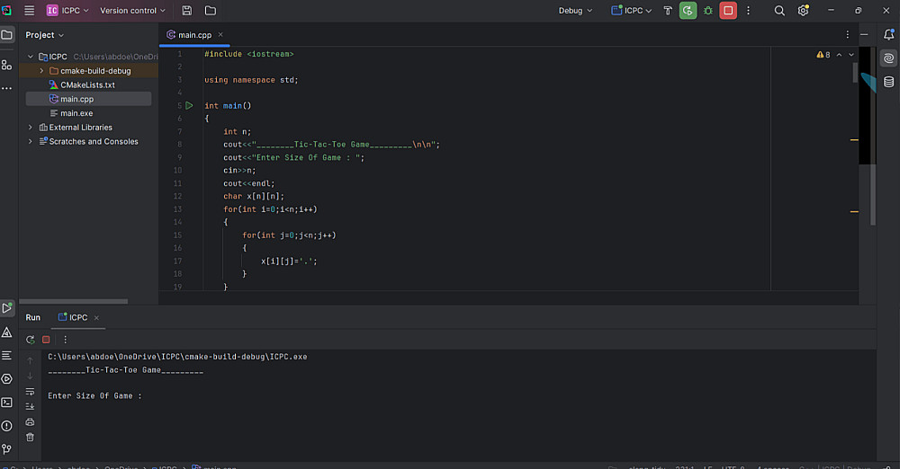Expand the External Libraries node
Screen dimensions: 900x469
click(31, 128)
